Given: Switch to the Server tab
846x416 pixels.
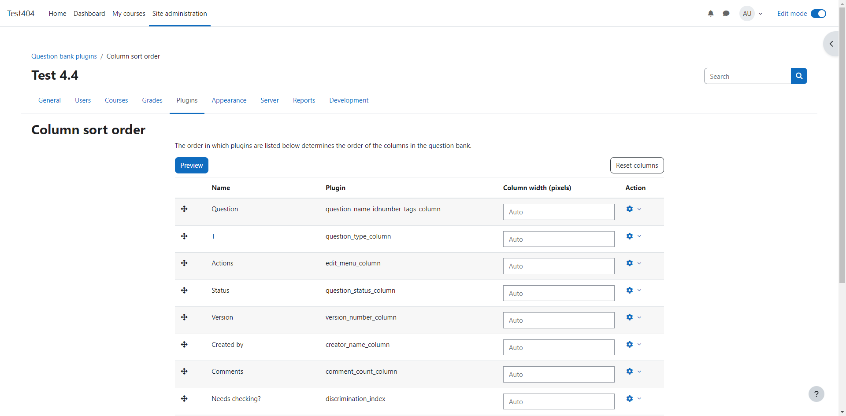Looking at the screenshot, I should (x=270, y=100).
